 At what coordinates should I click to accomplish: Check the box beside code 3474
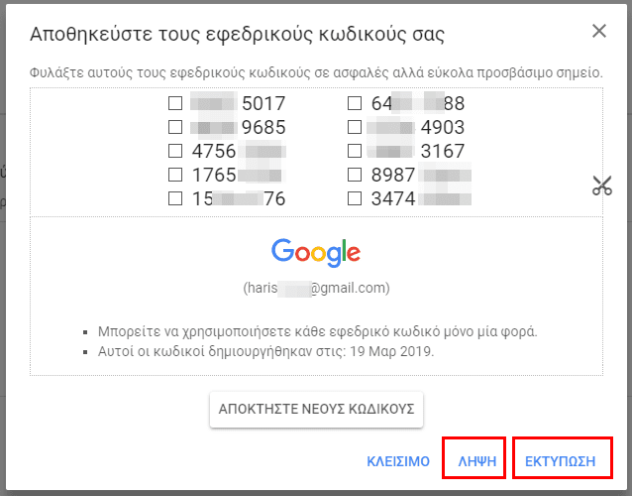[x=355, y=198]
